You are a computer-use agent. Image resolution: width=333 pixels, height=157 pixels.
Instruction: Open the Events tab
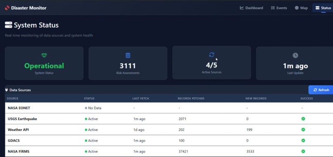[279, 8]
